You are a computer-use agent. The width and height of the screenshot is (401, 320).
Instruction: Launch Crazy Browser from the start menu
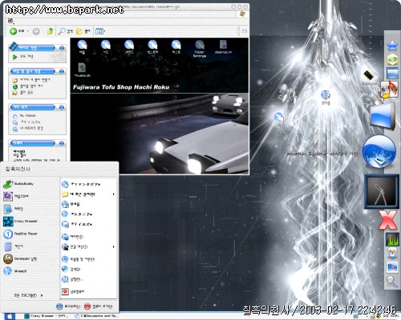click(x=20, y=222)
